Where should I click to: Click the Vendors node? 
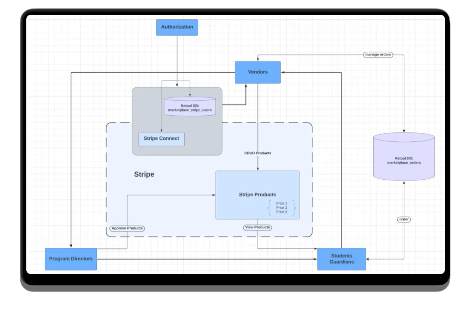pos(258,72)
